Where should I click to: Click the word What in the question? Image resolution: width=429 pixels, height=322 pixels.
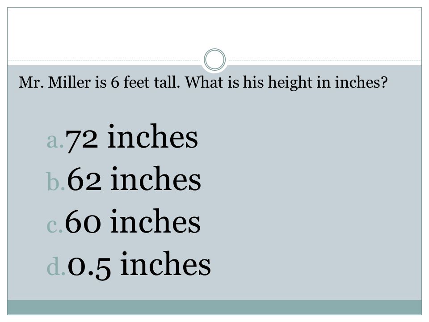tap(204, 82)
